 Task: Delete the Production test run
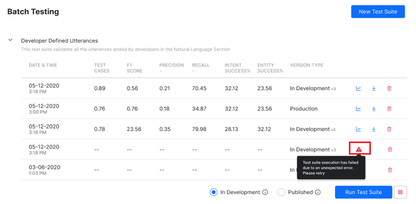389,109
